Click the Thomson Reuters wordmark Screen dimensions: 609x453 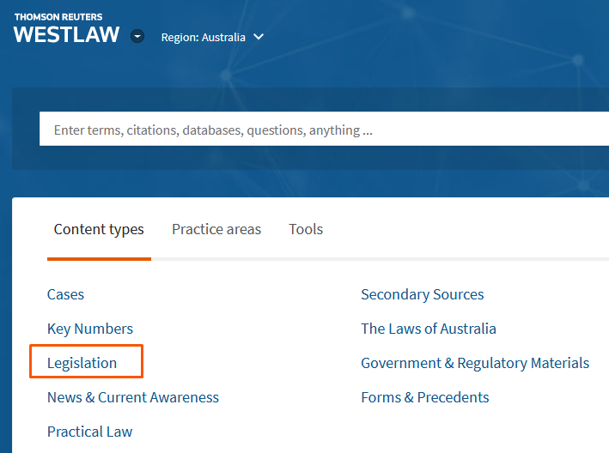pyautogui.click(x=58, y=16)
